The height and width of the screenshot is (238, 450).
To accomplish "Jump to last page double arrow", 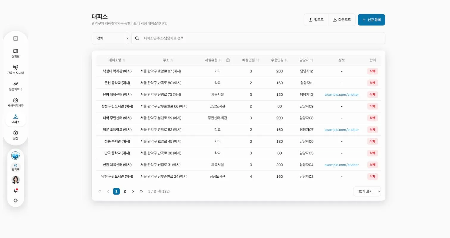I will (141, 191).
